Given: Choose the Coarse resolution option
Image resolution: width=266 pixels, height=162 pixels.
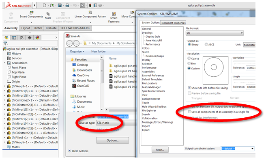Looking at the screenshot, I should [189, 58].
